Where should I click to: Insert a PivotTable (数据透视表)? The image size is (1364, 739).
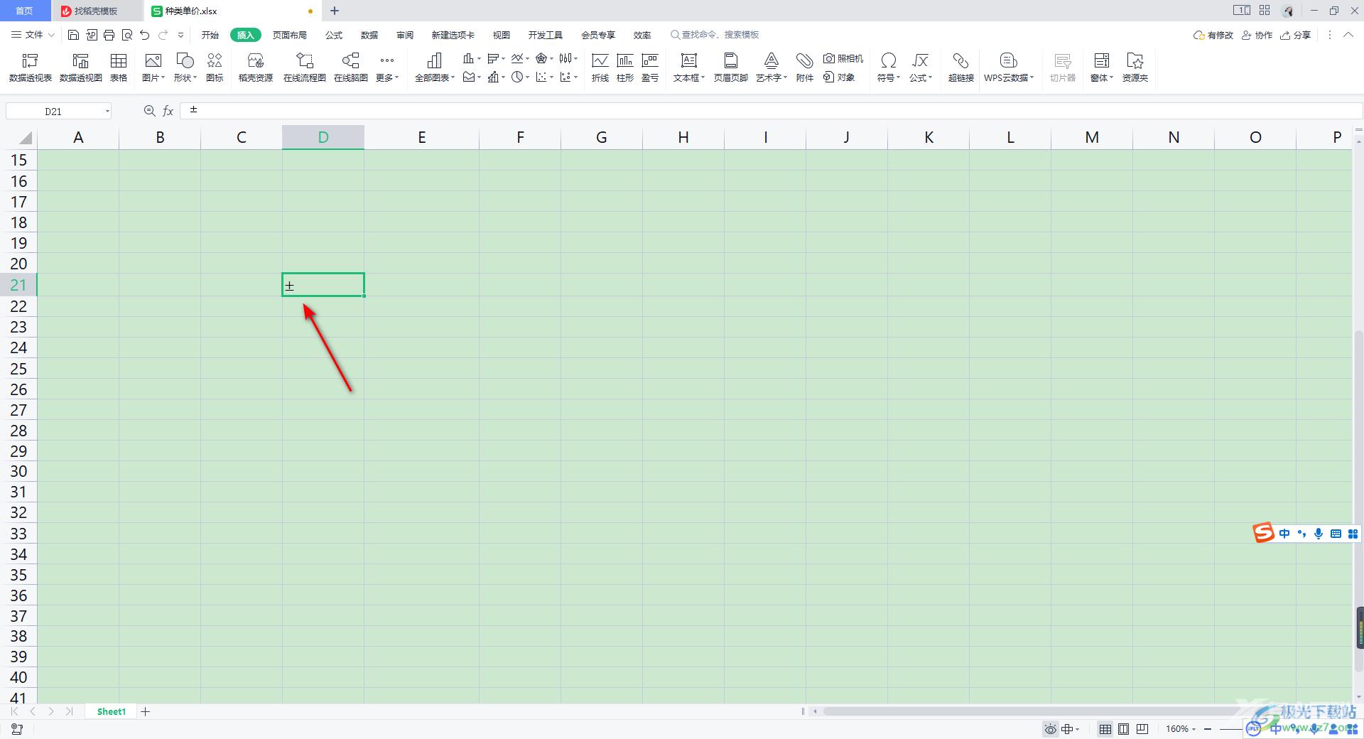pyautogui.click(x=31, y=68)
